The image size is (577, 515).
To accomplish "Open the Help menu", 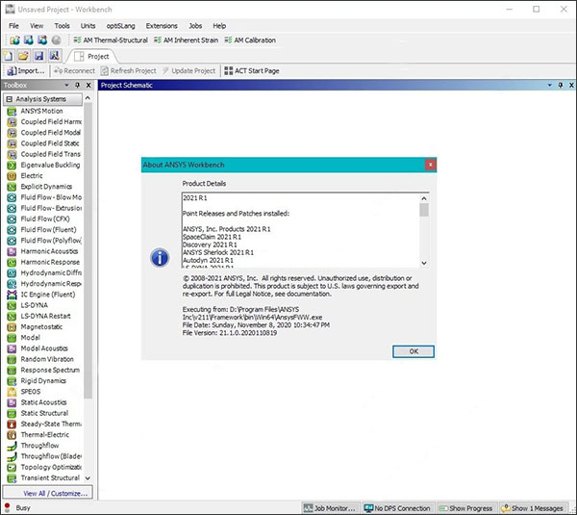I will tap(219, 26).
